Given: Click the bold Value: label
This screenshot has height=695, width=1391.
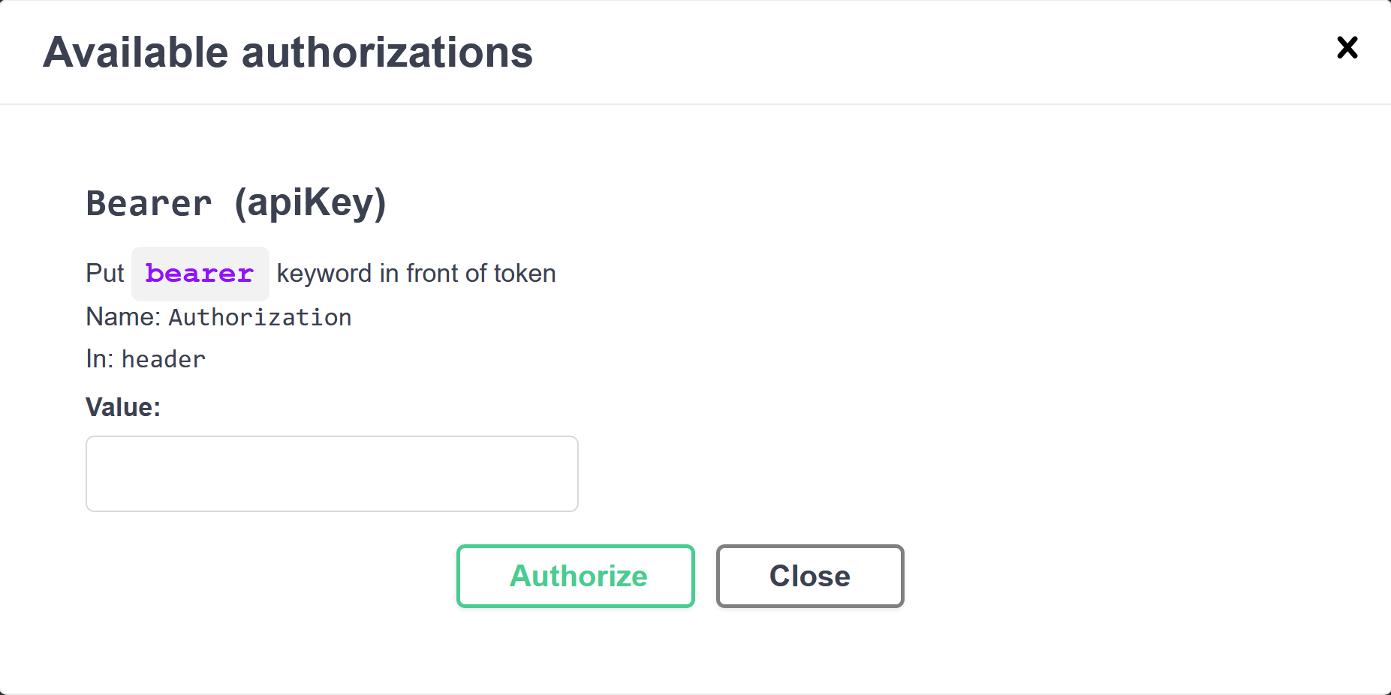Looking at the screenshot, I should (x=123, y=407).
